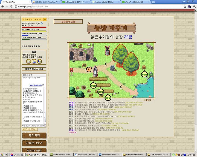Click the New bubble on the middle field plot

(x=93, y=85)
